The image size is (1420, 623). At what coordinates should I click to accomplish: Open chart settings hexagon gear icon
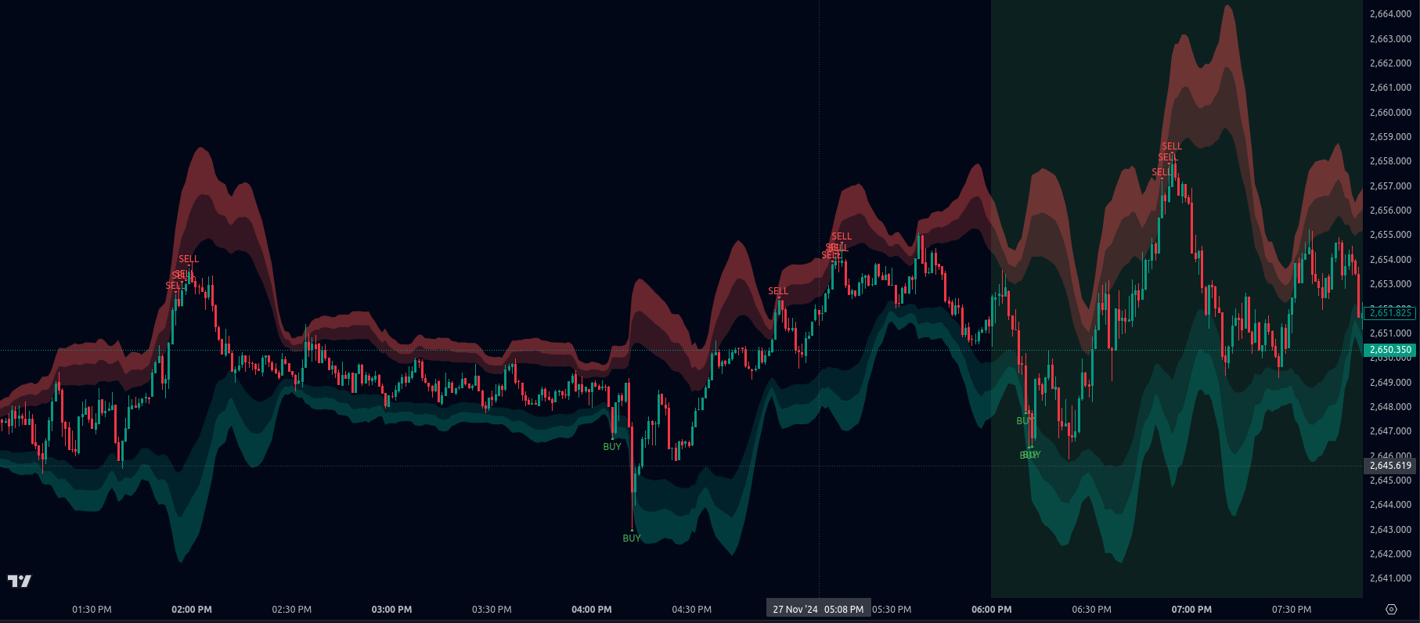tap(1391, 609)
